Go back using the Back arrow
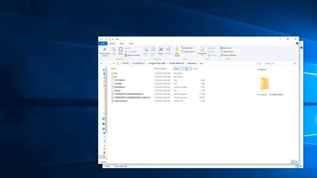The width and height of the screenshot is (317, 178). [102, 64]
